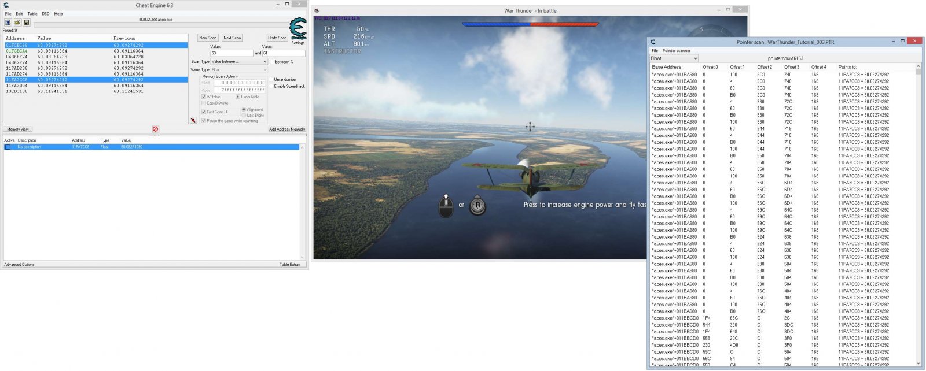Toggle the between % checkbox
This screenshot has width=926, height=371.
click(x=272, y=62)
